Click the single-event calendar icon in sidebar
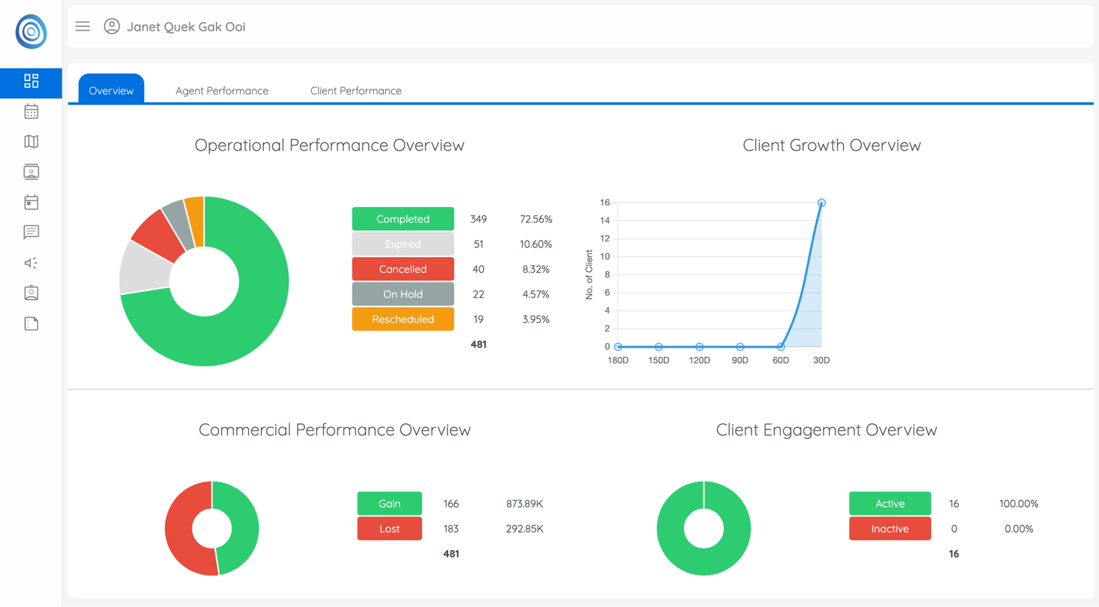Screen dimensions: 1099x607 pyautogui.click(x=31, y=202)
